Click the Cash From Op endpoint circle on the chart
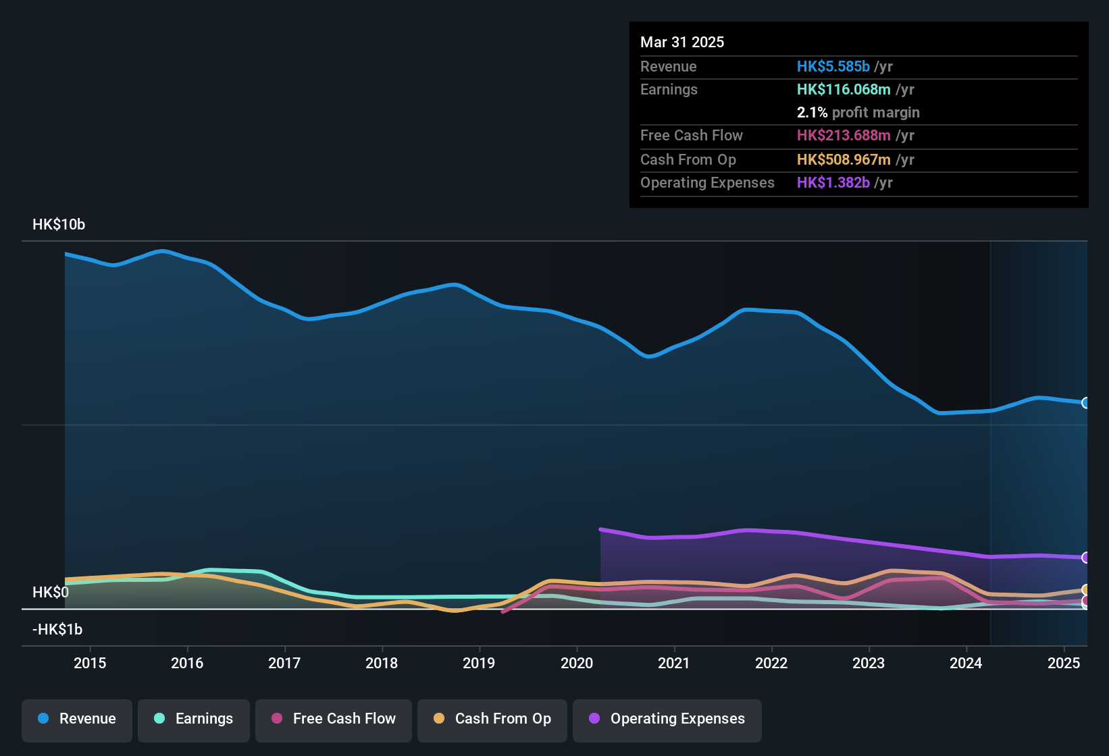Viewport: 1109px width, 756px height. pos(1086,589)
